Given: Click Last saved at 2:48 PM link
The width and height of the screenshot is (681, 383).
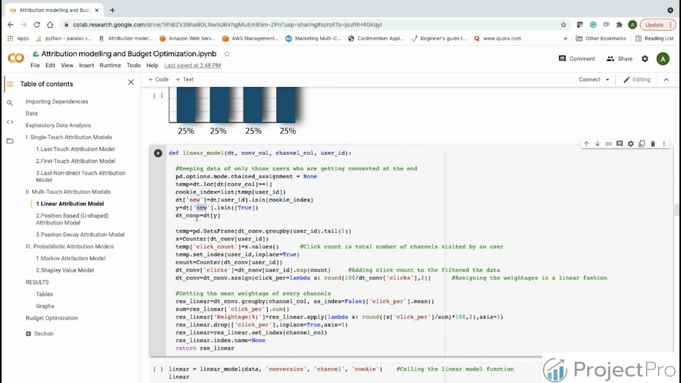Looking at the screenshot, I should pos(193,65).
